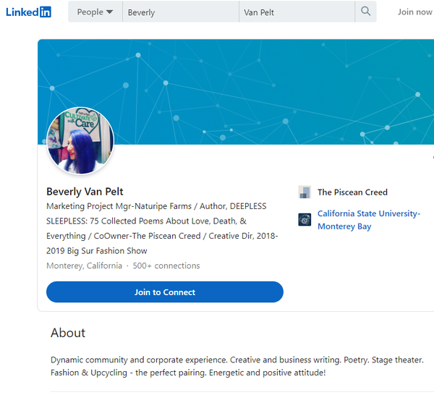This screenshot has width=434, height=395.
Task: Click the Join now link
Action: 414,12
